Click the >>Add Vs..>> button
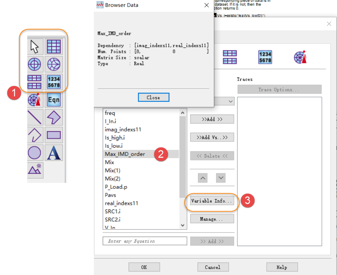The height and width of the screenshot is (275, 337). point(212,137)
